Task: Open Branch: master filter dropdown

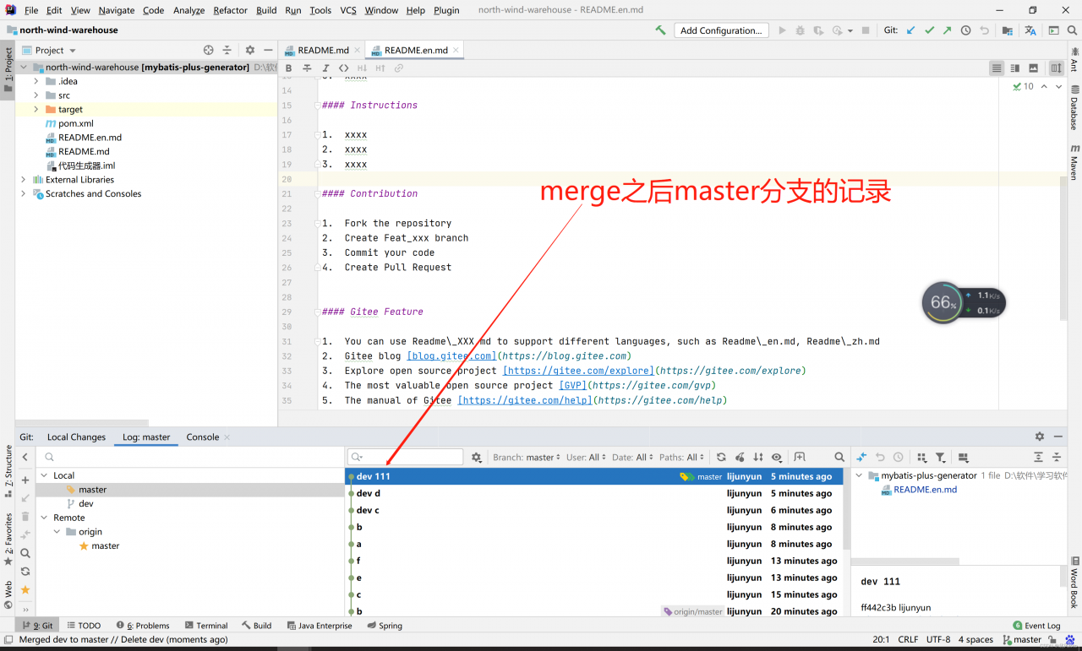Action: [527, 457]
